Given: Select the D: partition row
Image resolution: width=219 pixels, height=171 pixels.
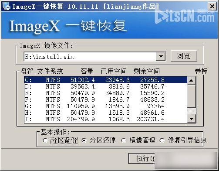Looking at the screenshot, I should pyautogui.click(x=106, y=86).
